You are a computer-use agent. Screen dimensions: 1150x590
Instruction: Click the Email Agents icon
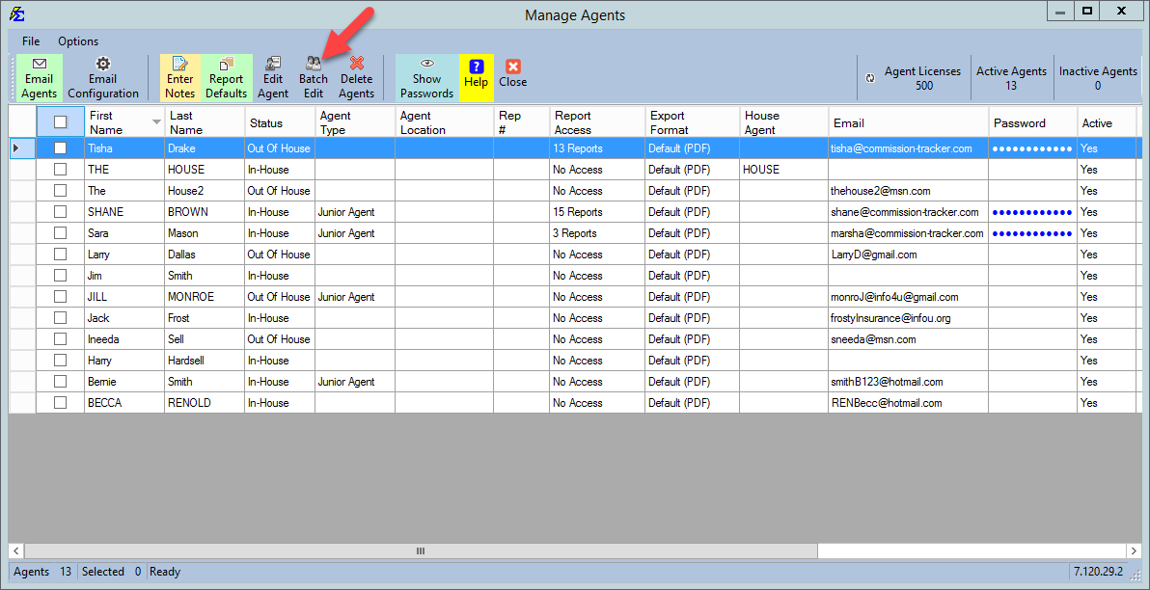point(39,77)
